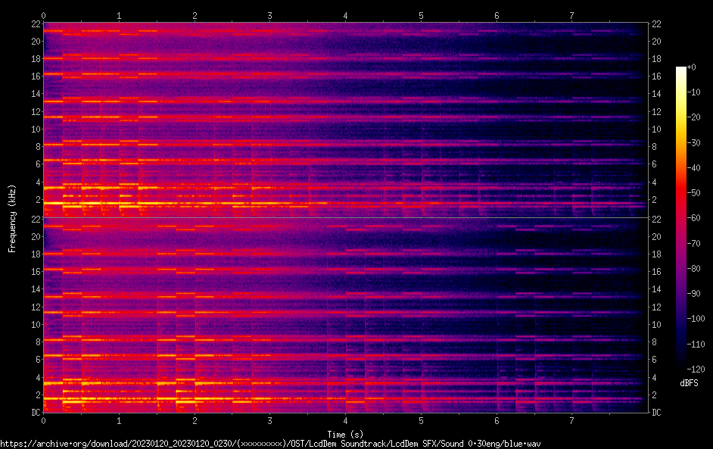Select the 5-second mark on the bottom time axis
The image size is (713, 449).
[422, 420]
